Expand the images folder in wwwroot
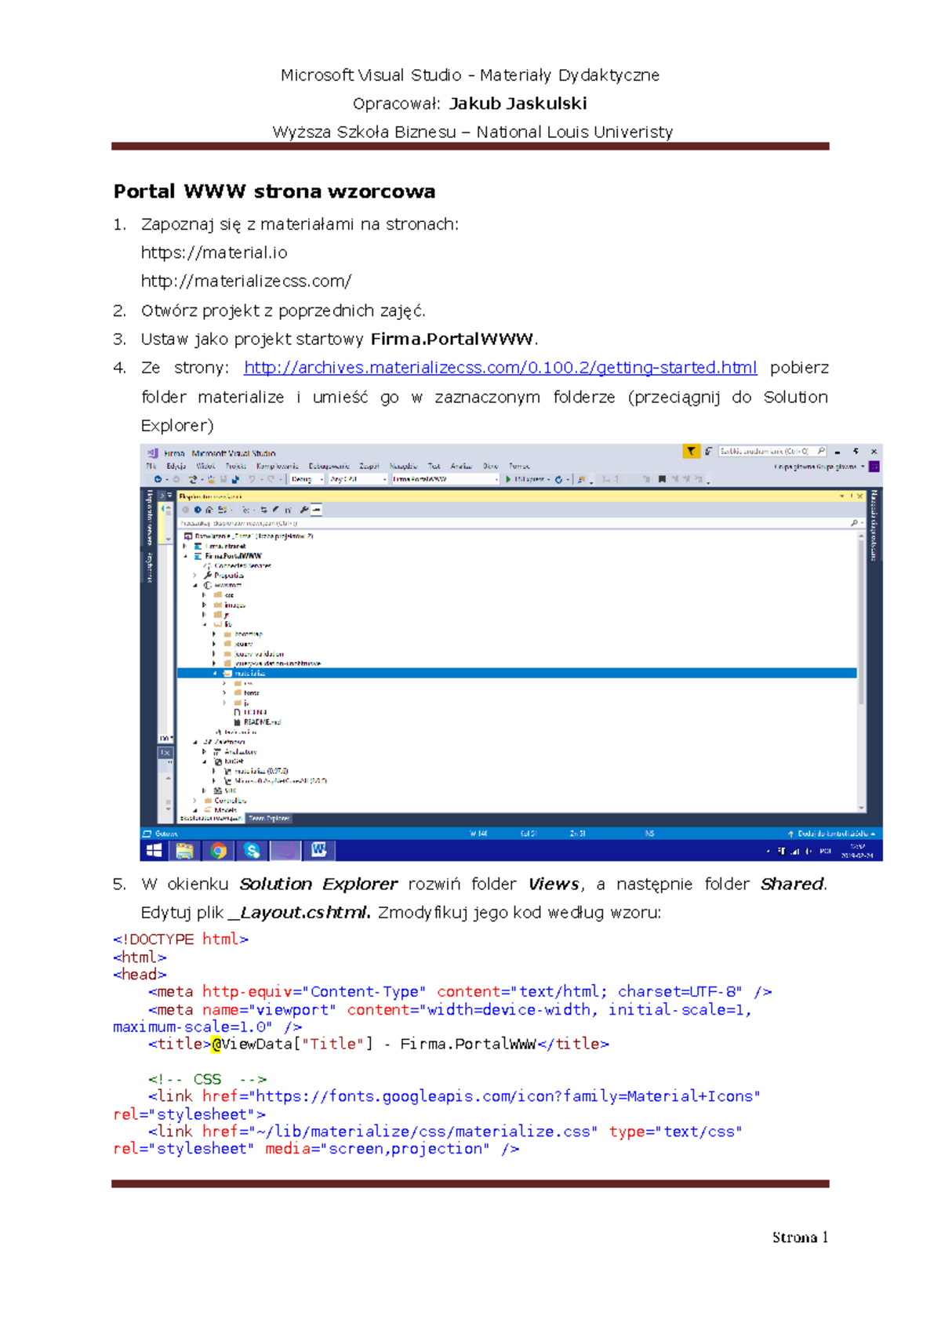 [205, 605]
